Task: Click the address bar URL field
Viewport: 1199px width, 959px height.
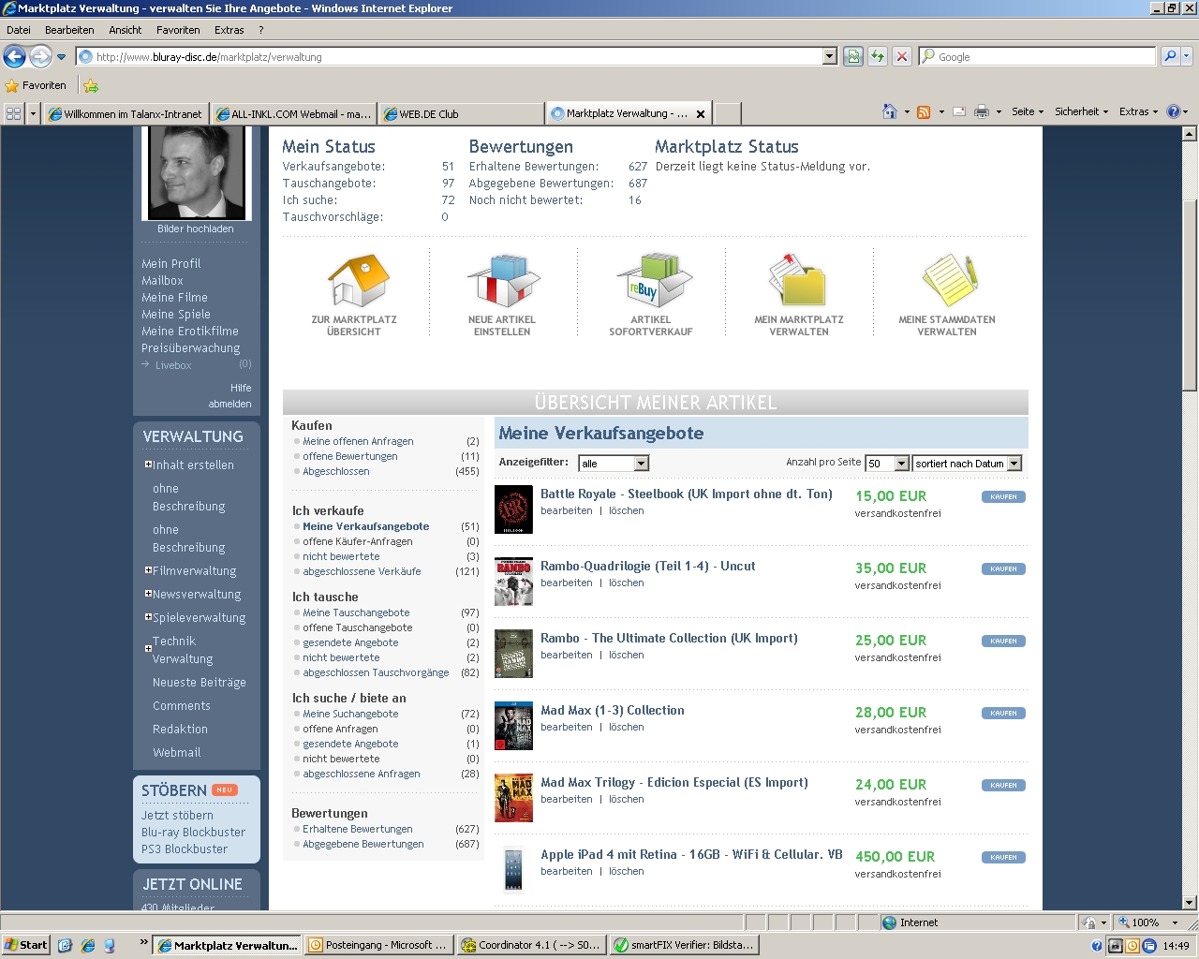Action: point(450,56)
